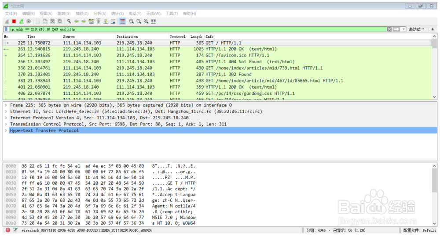Expand the Ethernet II section
This screenshot has height=236, width=440.
[6, 111]
